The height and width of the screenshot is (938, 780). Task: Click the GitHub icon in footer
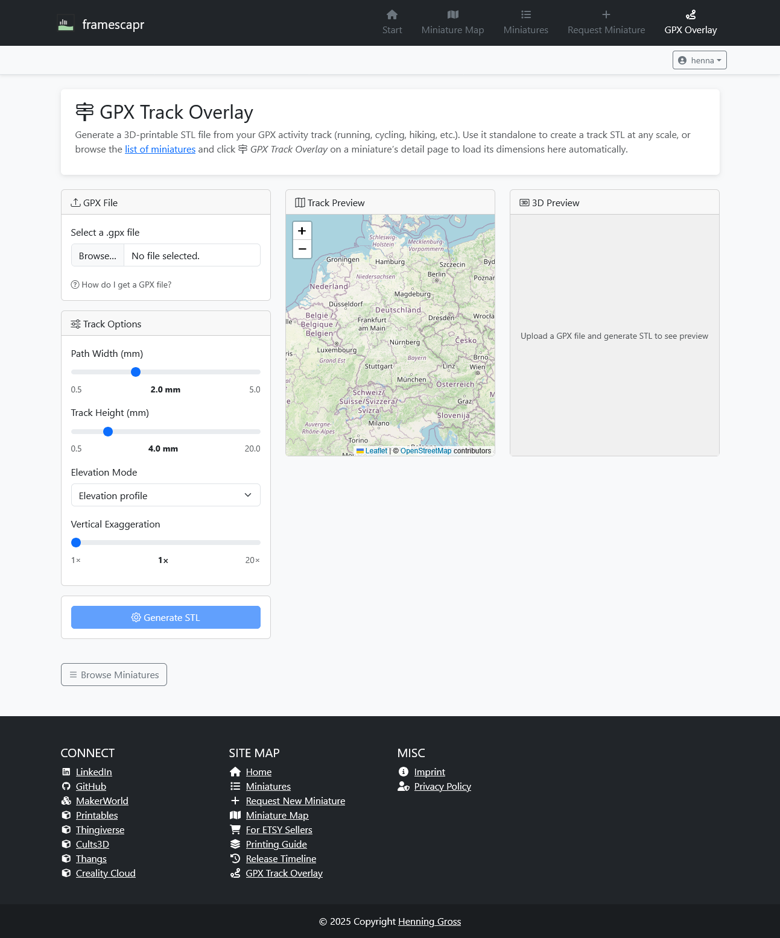pos(66,786)
